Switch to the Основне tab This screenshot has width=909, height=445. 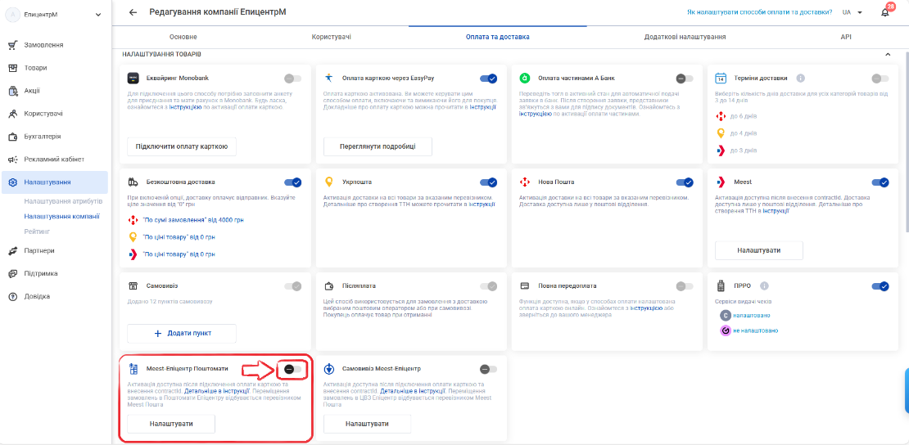pyautogui.click(x=183, y=37)
